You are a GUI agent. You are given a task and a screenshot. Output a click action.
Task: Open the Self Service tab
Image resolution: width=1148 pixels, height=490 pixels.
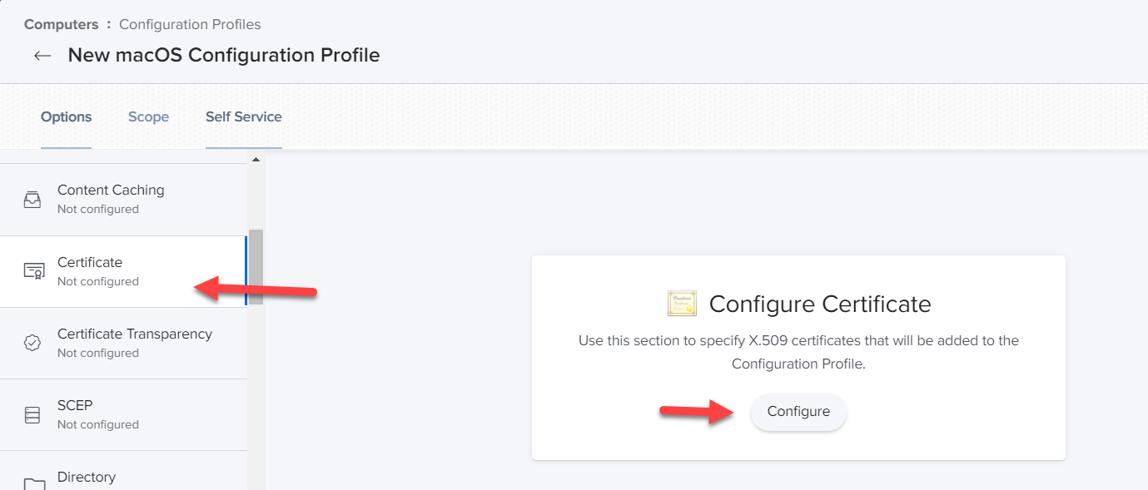pyautogui.click(x=244, y=117)
